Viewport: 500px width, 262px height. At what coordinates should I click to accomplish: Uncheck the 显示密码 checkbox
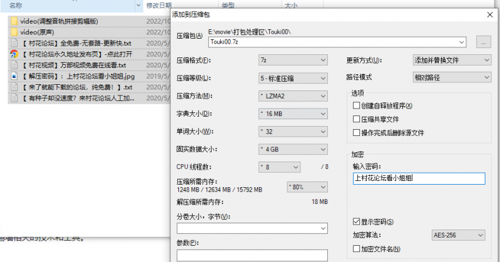coord(357,222)
